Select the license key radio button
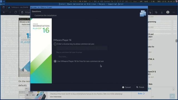178x100 pixels. [x=55, y=44]
